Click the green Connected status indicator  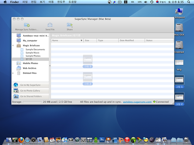coord(154,102)
